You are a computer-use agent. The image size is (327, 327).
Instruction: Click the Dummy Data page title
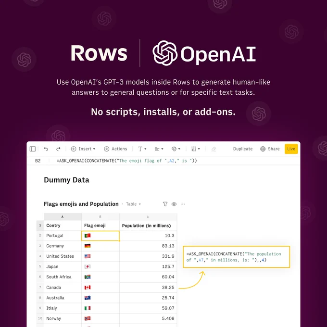point(66,180)
